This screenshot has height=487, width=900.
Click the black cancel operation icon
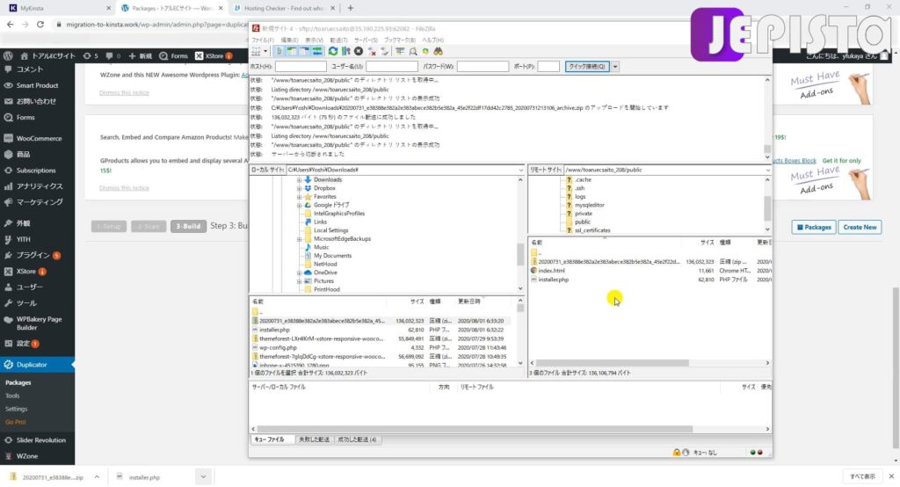pyautogui.click(x=359, y=51)
